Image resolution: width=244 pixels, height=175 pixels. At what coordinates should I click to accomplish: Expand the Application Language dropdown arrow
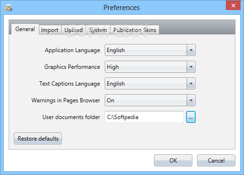191,50
